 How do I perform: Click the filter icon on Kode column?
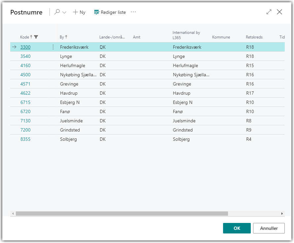(x=36, y=37)
